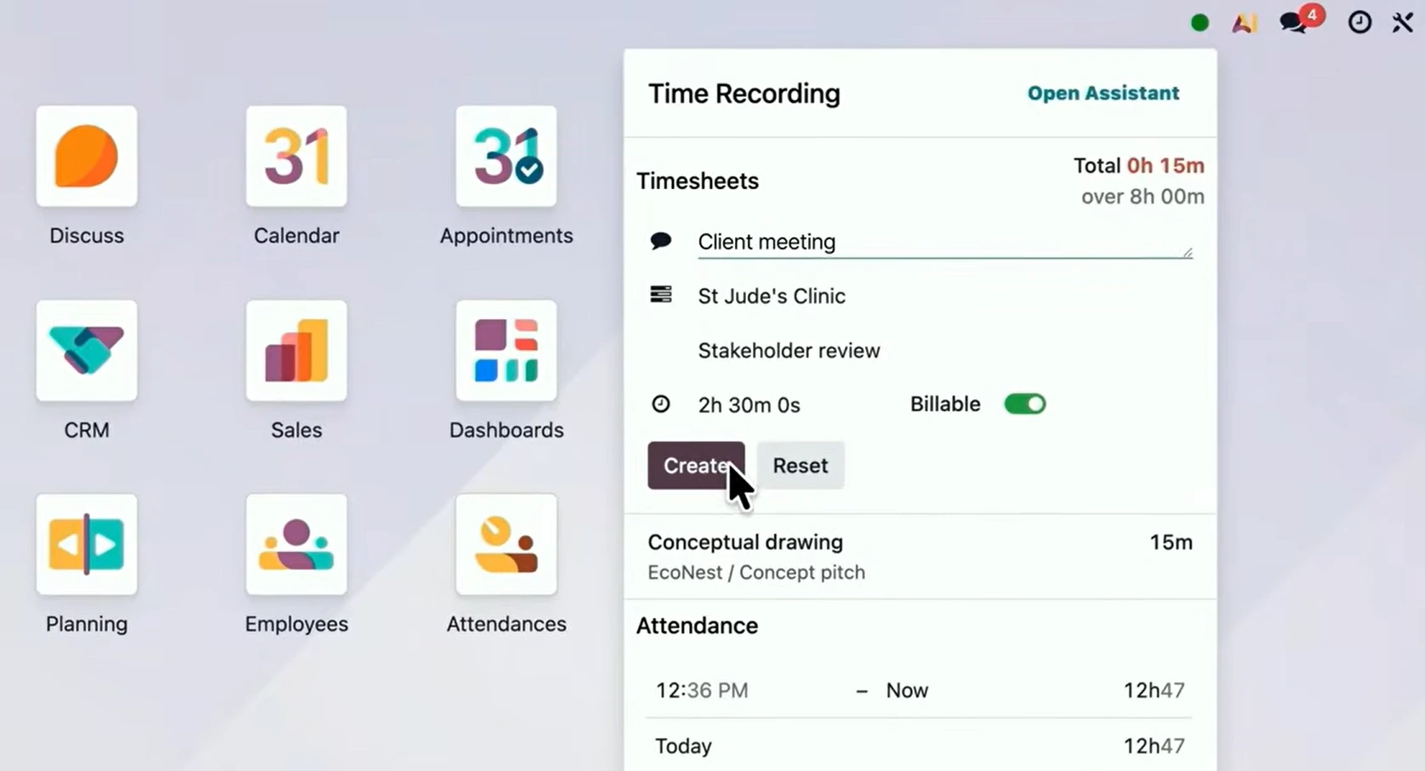Image resolution: width=1425 pixels, height=771 pixels.
Task: Click the project stack icon beside St Jude's Clinic
Action: pos(661,294)
